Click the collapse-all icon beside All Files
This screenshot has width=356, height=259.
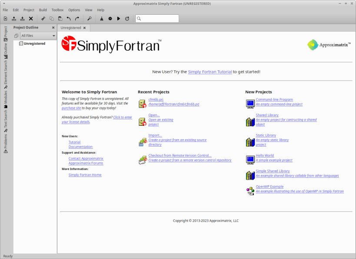(x=16, y=36)
